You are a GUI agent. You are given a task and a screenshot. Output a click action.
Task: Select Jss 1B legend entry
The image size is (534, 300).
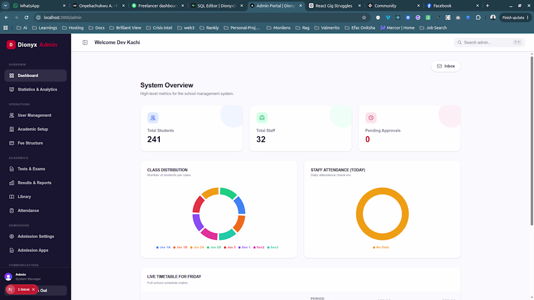(x=180, y=247)
